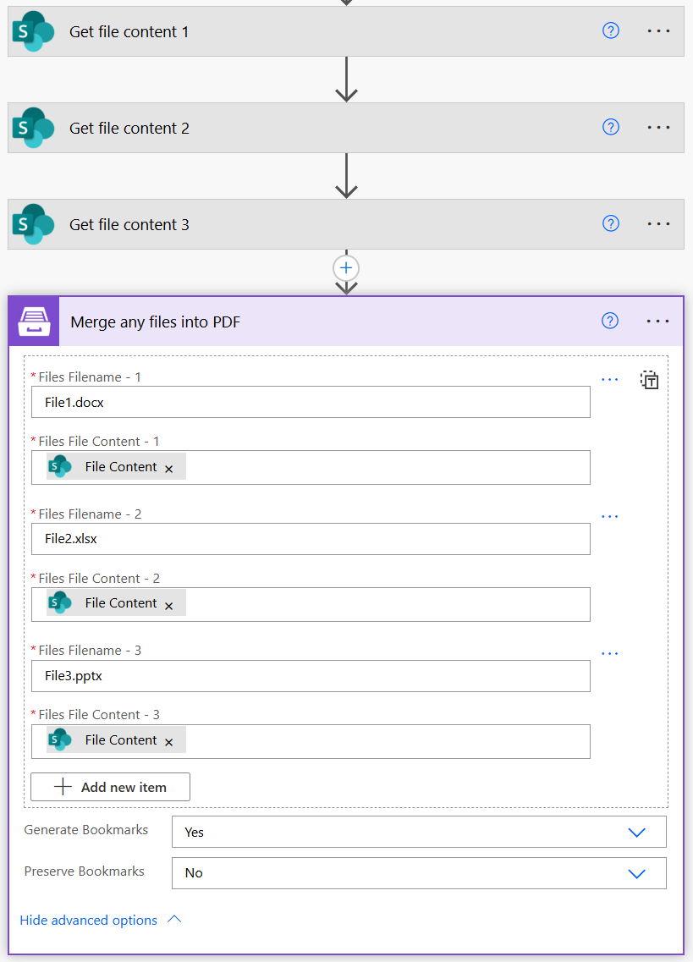Open Generate Bookmarks dropdown
The width and height of the screenshot is (693, 962).
pos(419,832)
